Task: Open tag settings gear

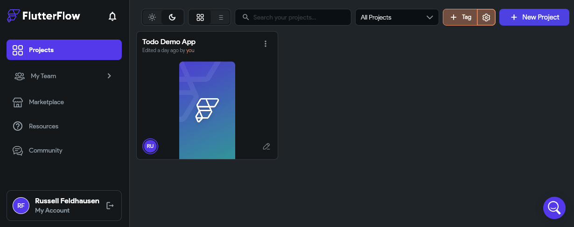Action: coord(486,17)
